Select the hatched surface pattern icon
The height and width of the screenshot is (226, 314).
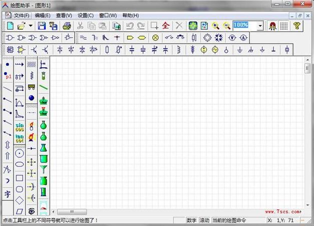pyautogui.click(x=32, y=64)
